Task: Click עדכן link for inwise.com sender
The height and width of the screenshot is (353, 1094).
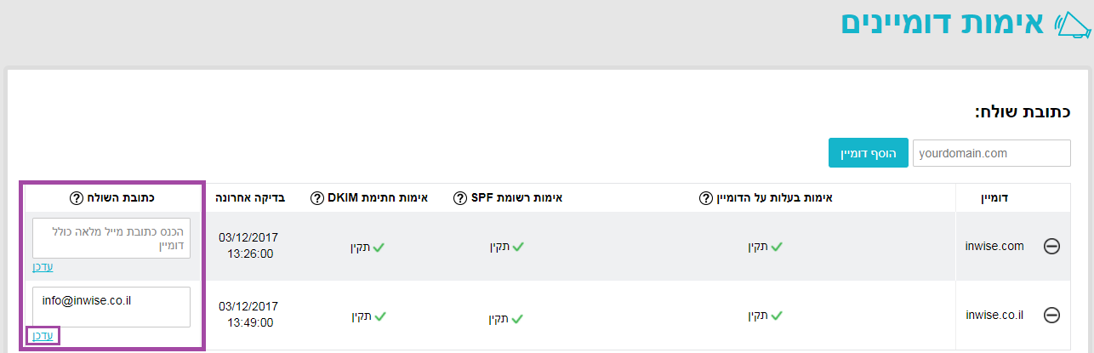Action: [43, 267]
